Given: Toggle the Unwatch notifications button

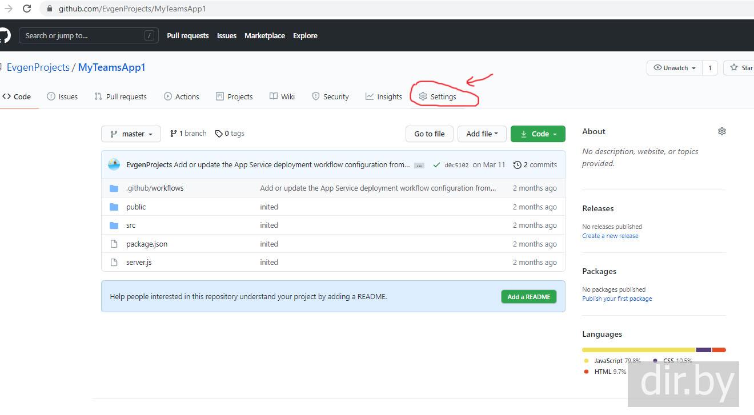Looking at the screenshot, I should [x=674, y=68].
